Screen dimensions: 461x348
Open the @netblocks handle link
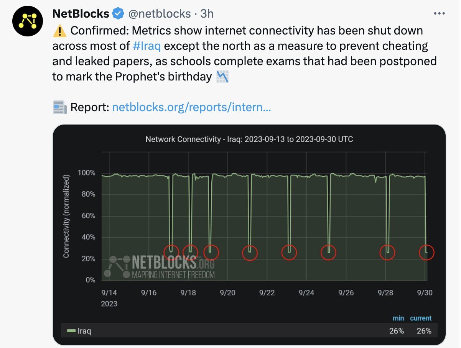[x=159, y=14]
